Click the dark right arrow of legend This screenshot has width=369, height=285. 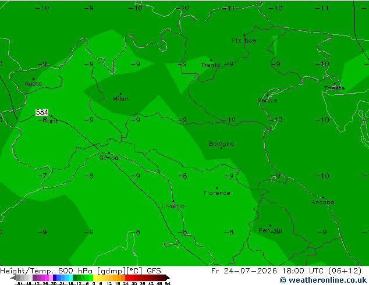168,277
